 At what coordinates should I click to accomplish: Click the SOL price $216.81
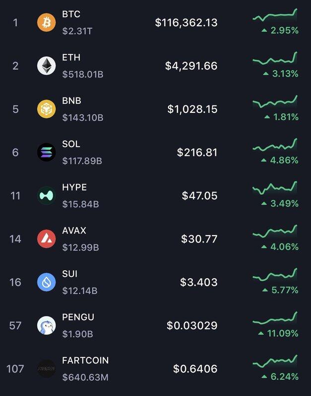pyautogui.click(x=197, y=152)
